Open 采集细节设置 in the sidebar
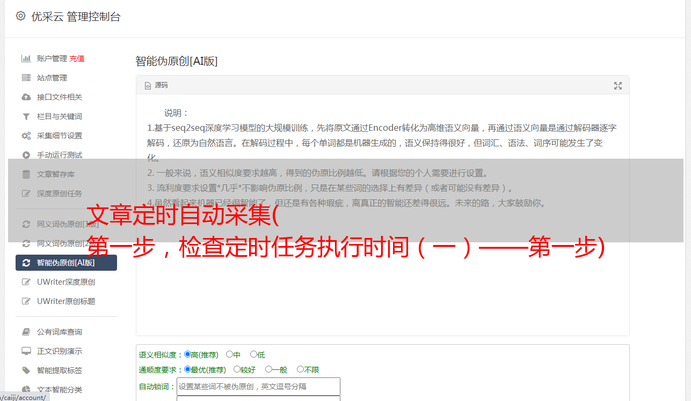The height and width of the screenshot is (401, 691). tap(60, 136)
